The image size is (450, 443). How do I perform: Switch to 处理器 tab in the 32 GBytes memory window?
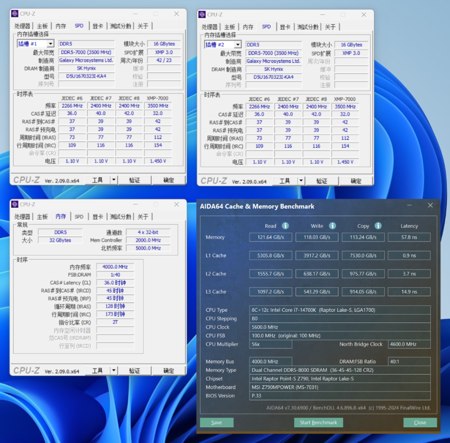(x=22, y=217)
